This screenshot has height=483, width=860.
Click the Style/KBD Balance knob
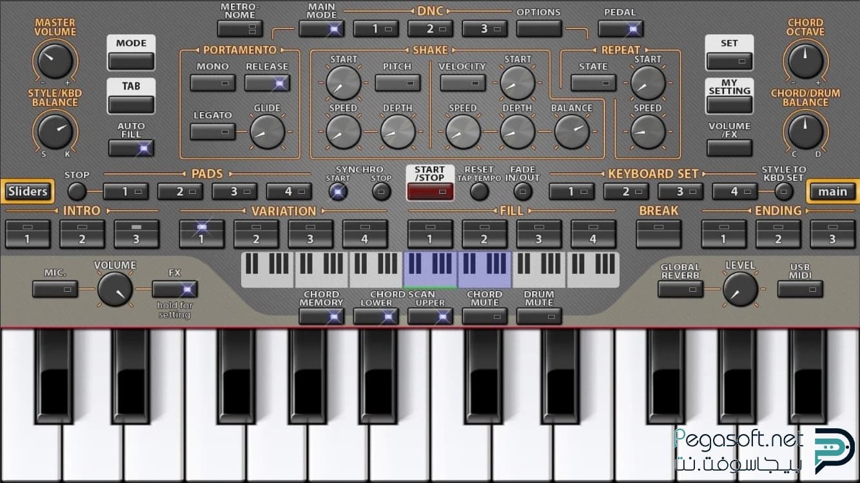[55, 131]
